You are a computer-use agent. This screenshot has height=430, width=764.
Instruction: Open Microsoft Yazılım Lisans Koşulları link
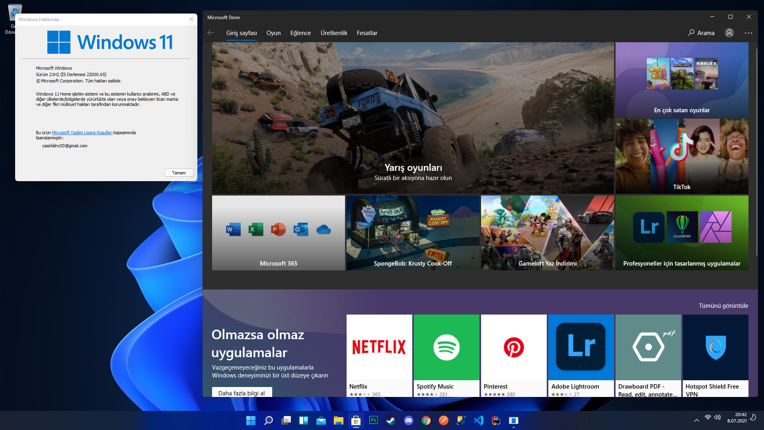[82, 133]
